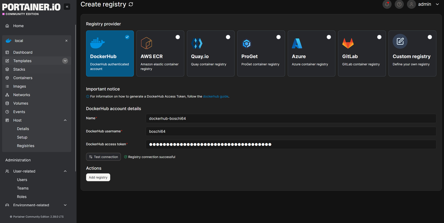Select the AWS ECR radio button

pos(178,37)
